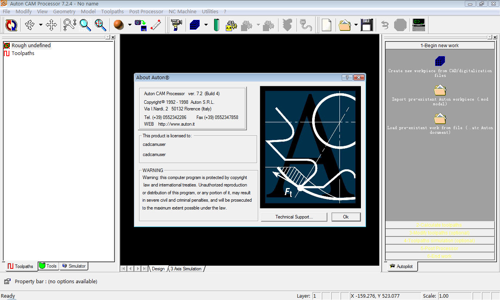Click Ok in the About Auton dialog
Image resolution: width=500 pixels, height=300 pixels.
[x=346, y=217]
